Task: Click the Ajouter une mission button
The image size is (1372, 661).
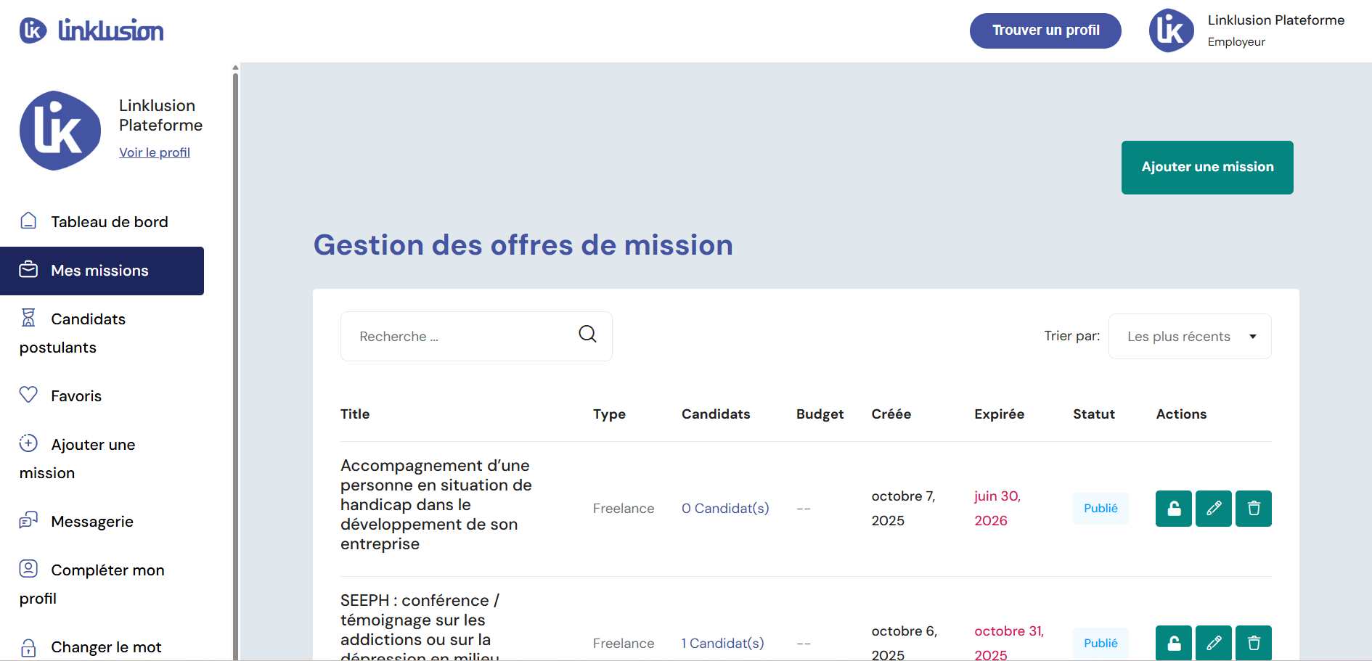Action: 1206,167
